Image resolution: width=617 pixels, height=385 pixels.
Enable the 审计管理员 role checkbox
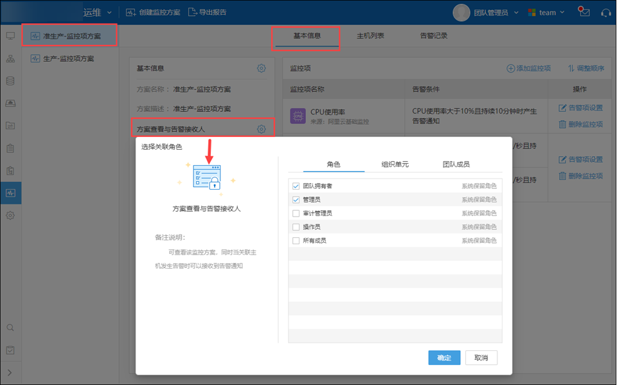coord(296,213)
